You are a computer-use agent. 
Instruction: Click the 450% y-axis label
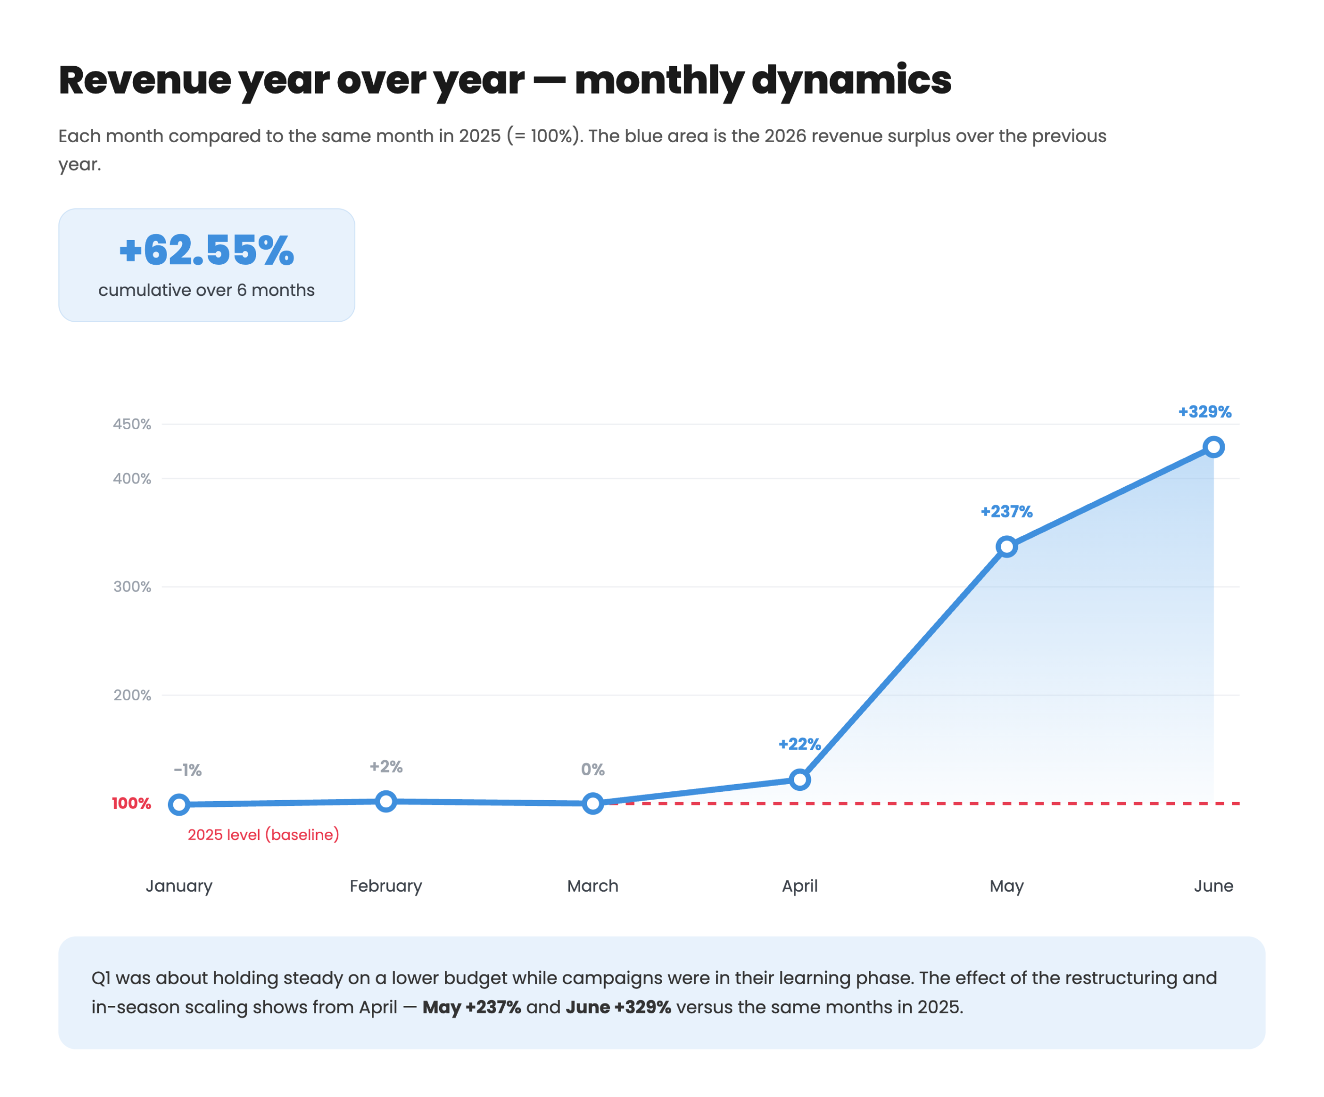(x=132, y=424)
